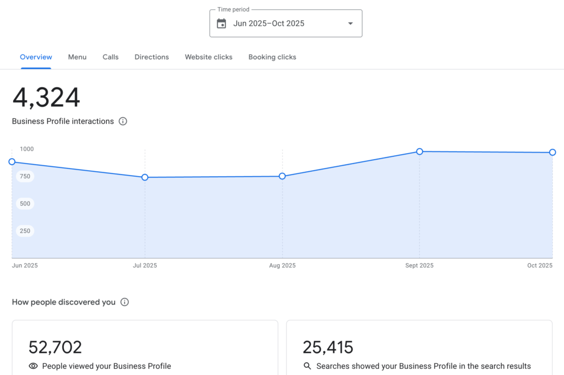Open info about Business Profile interactions
Viewport: 564px width, 375px height.
point(123,121)
